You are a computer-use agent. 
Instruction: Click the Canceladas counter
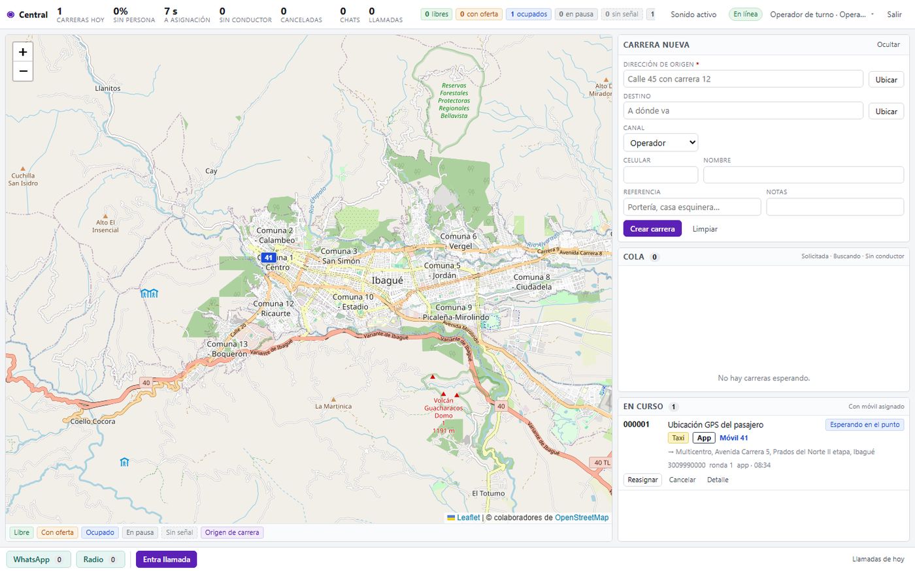click(x=301, y=15)
